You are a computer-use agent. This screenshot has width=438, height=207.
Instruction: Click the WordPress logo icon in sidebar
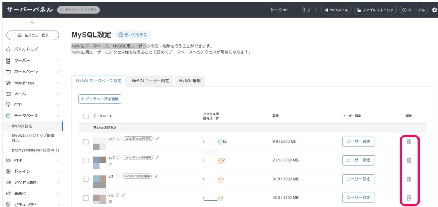[x=9, y=83]
